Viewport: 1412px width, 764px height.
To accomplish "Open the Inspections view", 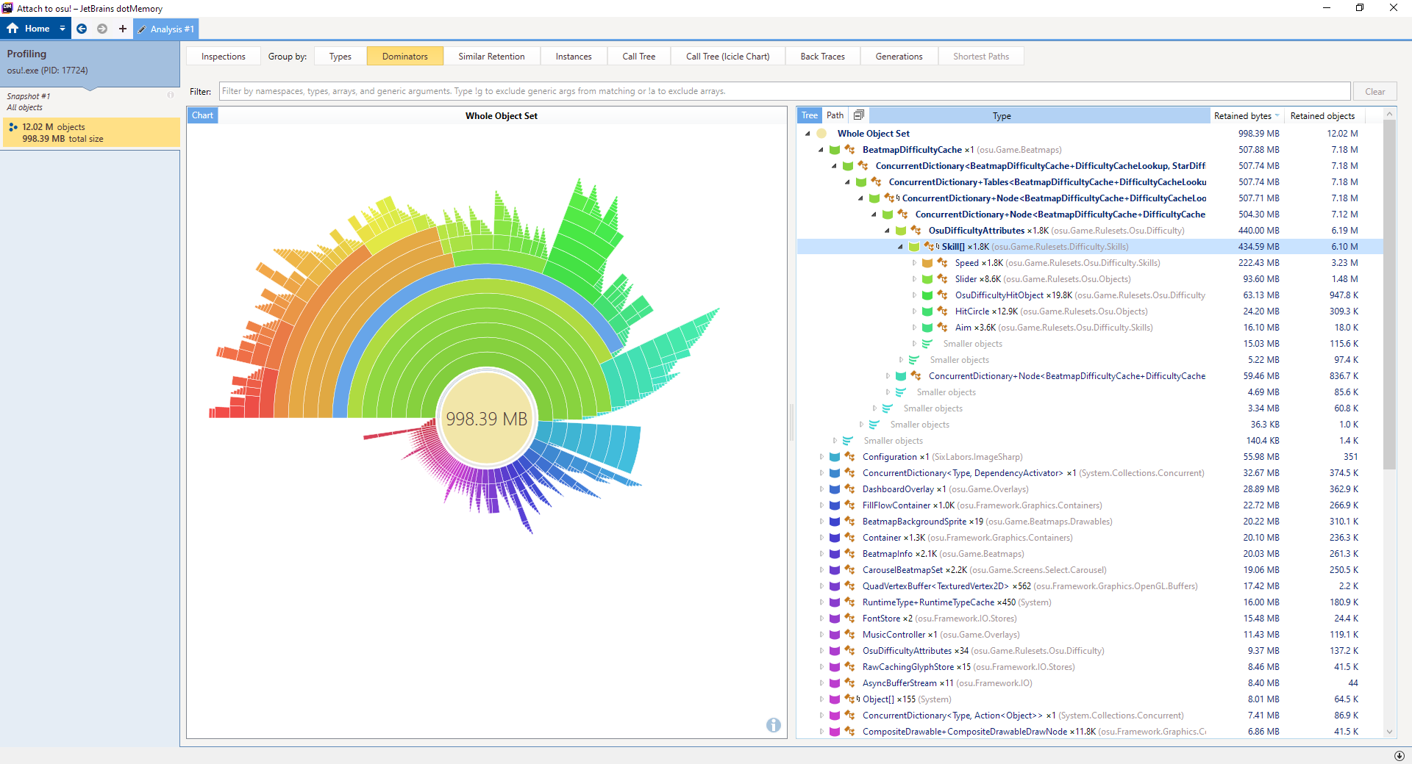I will coord(224,57).
